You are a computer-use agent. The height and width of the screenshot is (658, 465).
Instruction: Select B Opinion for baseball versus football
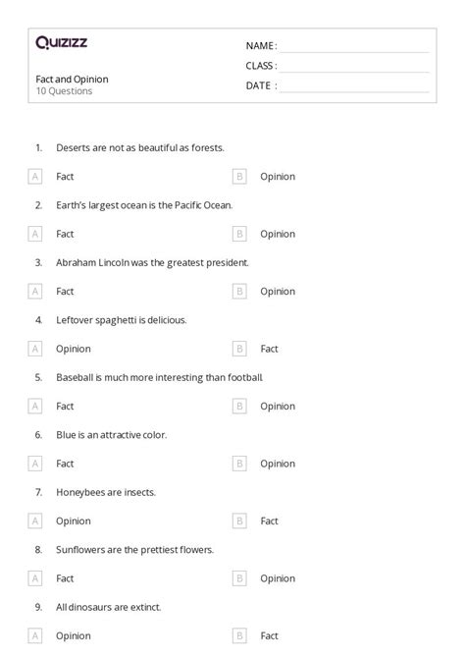239,407
